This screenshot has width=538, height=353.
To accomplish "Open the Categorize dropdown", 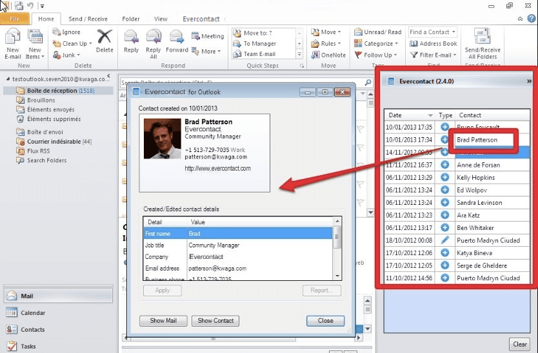I will pyautogui.click(x=376, y=44).
